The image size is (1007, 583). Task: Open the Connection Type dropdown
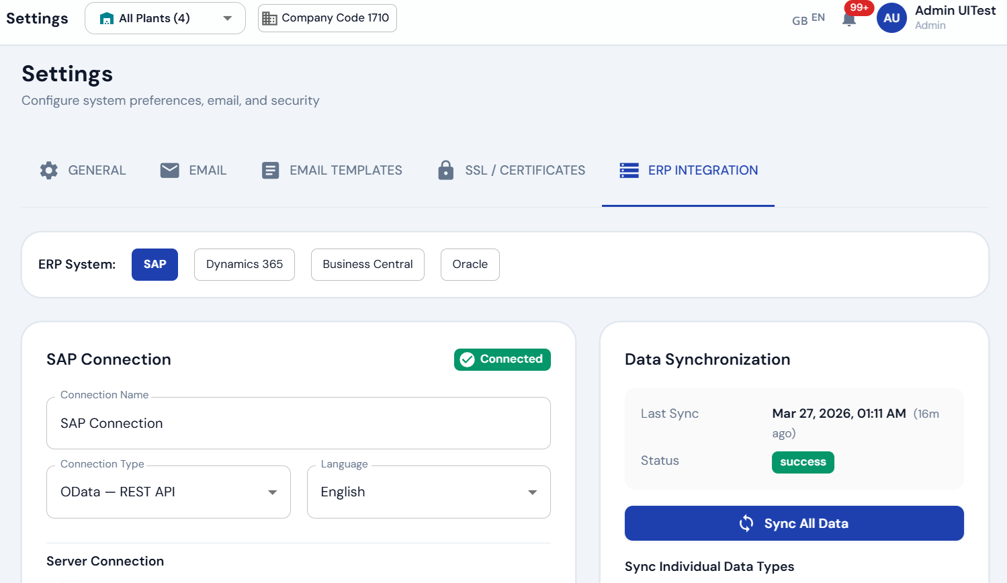tap(168, 492)
